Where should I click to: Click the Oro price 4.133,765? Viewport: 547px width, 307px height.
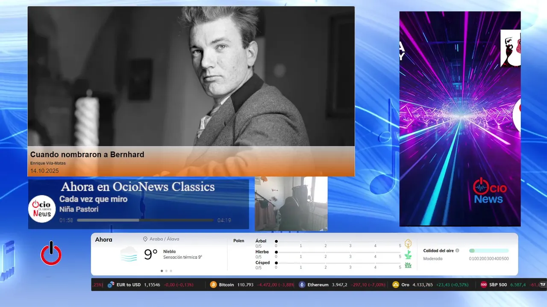(423, 285)
